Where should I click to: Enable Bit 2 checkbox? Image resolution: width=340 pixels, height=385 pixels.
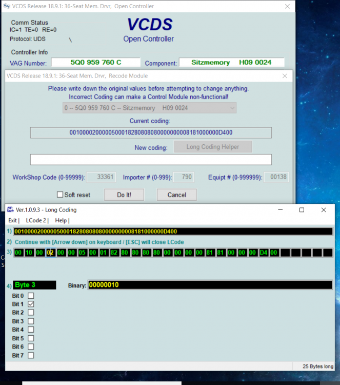31,312
